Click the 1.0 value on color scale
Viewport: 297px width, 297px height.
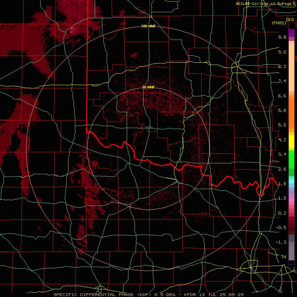click(x=282, y=198)
